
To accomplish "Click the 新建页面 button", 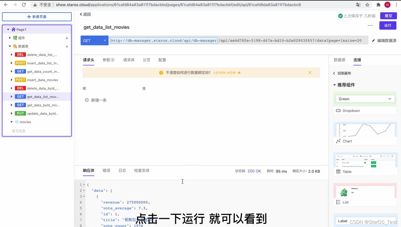I will (37, 17).
